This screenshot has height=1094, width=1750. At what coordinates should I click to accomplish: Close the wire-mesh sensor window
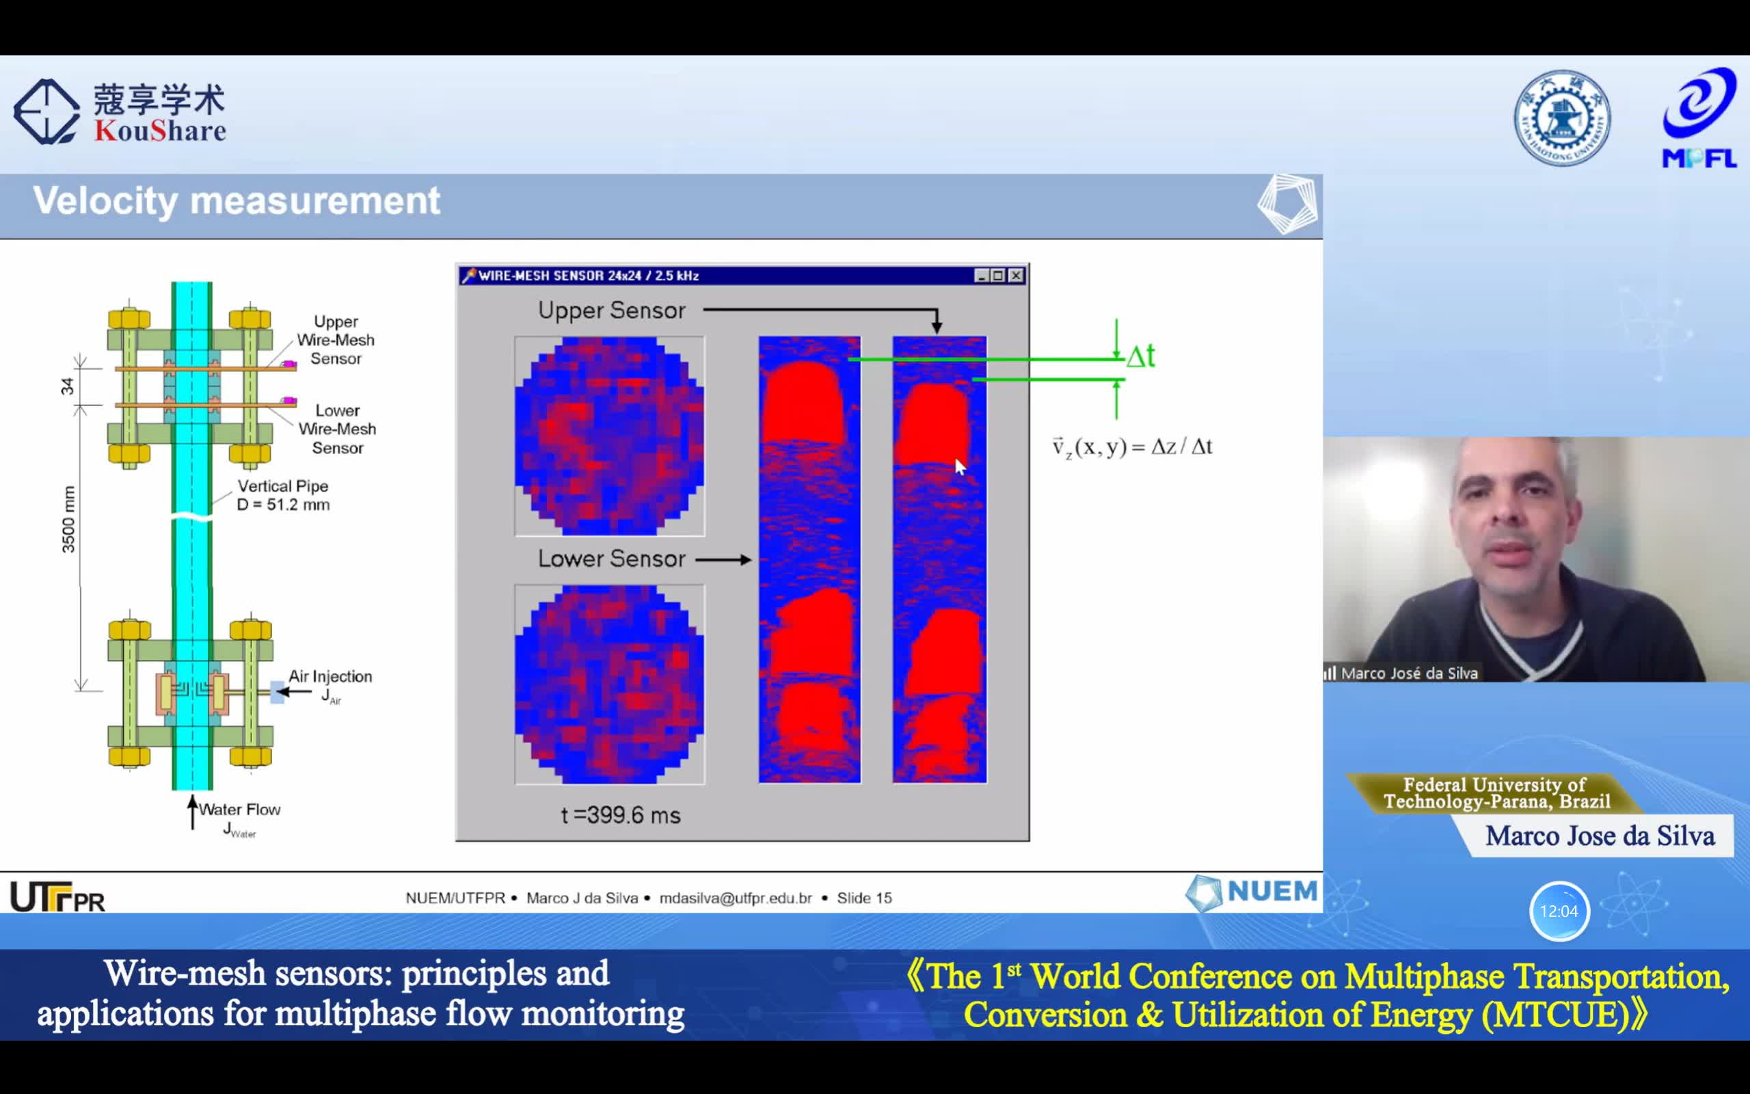pyautogui.click(x=1016, y=276)
